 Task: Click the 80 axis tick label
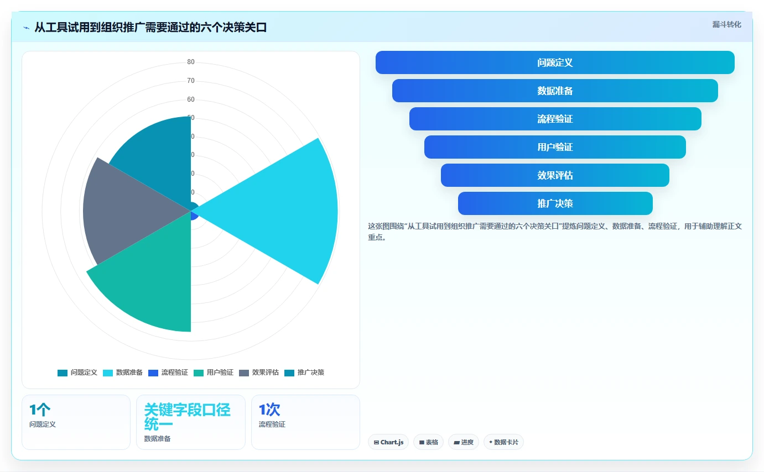(x=191, y=62)
